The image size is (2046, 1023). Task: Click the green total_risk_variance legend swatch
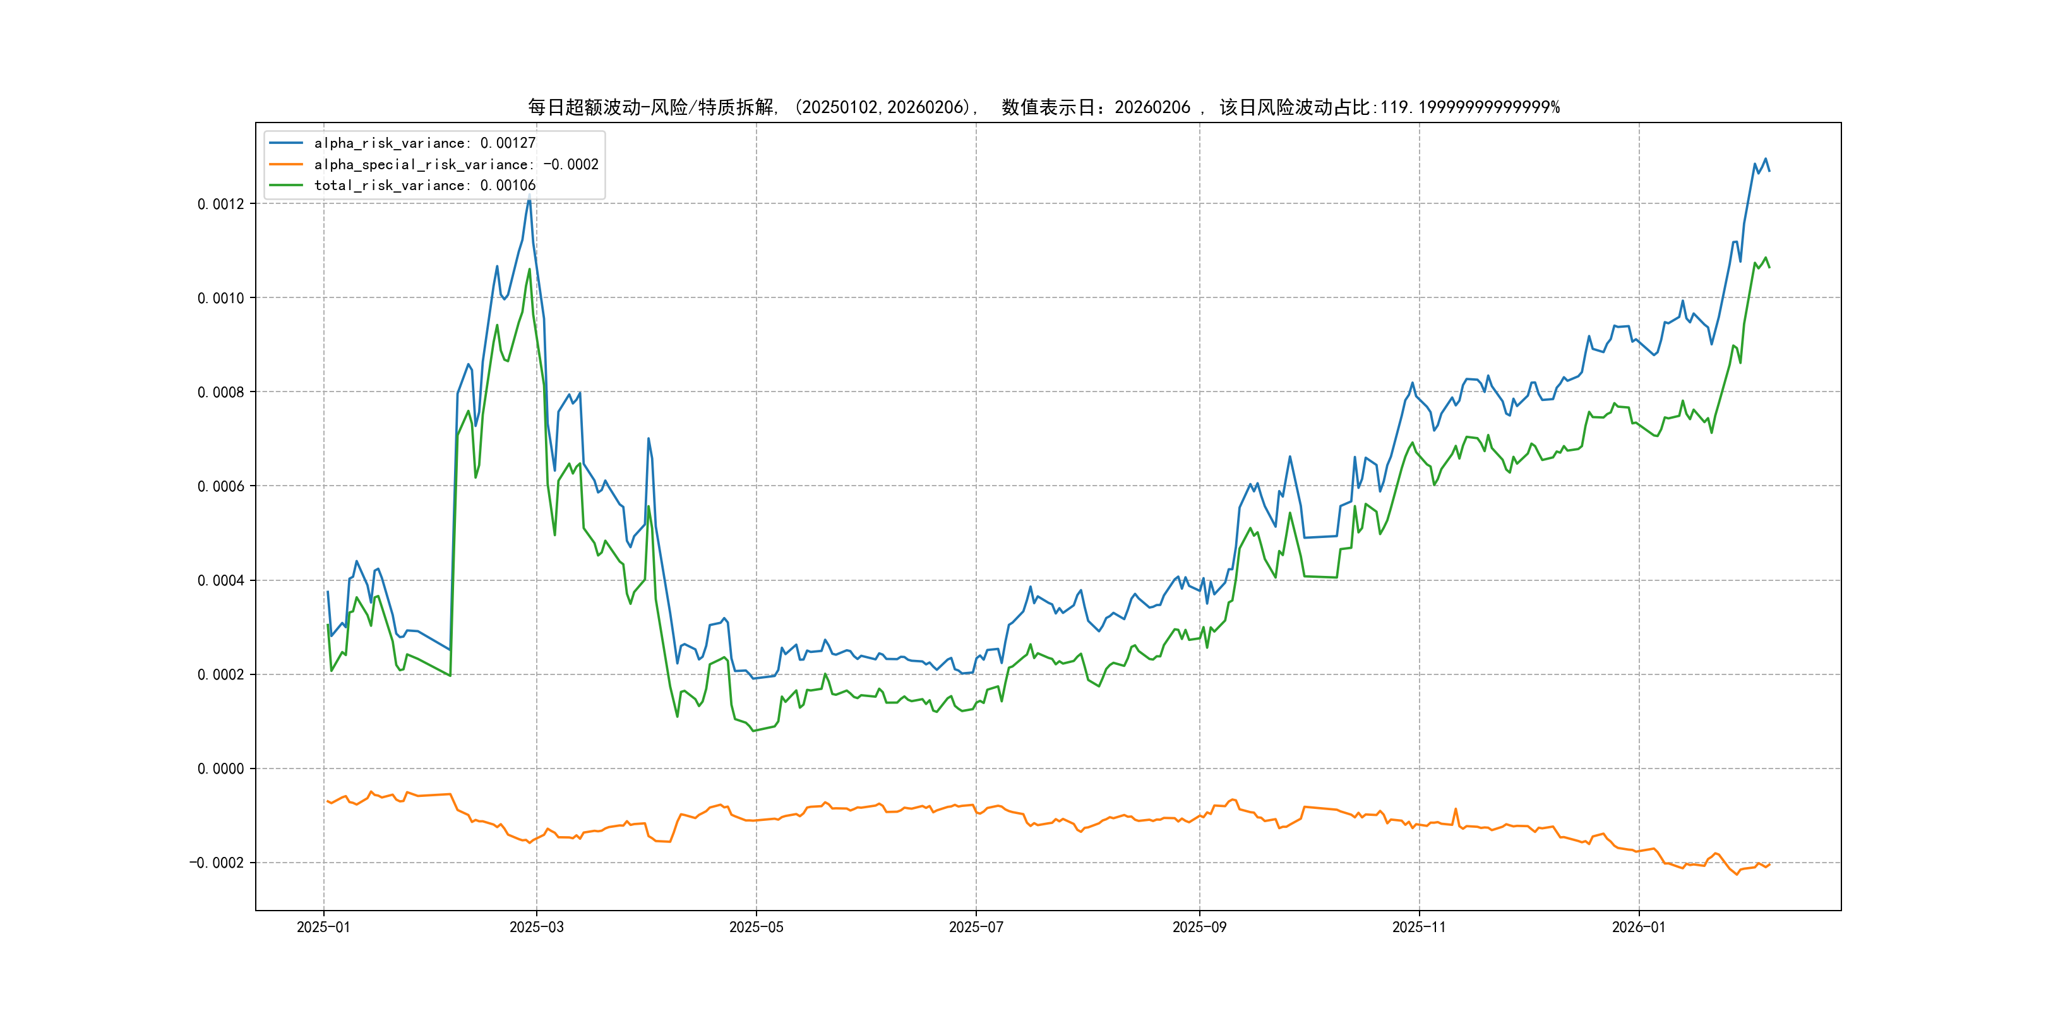(286, 185)
